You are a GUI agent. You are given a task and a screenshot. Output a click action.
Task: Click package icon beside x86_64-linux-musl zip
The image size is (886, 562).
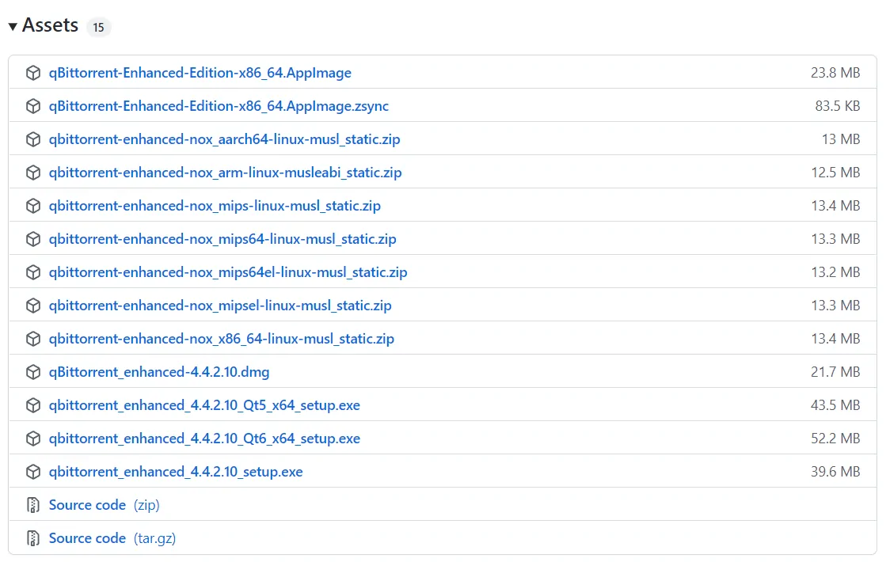(33, 339)
